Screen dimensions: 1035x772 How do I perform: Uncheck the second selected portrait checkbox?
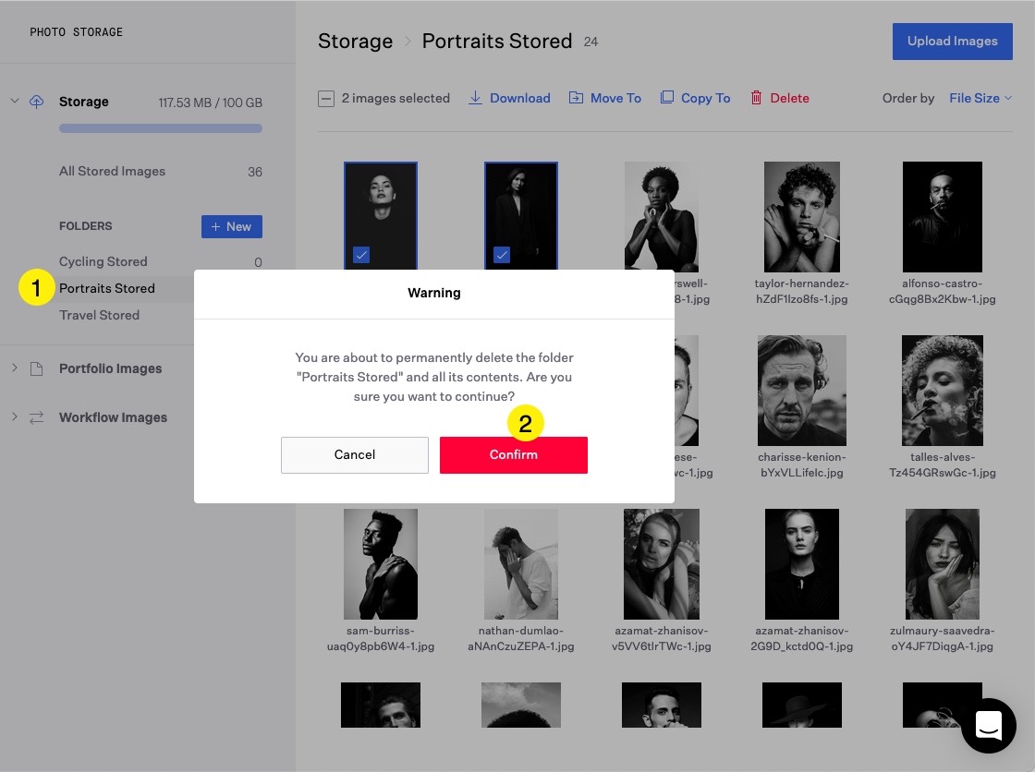pos(502,255)
